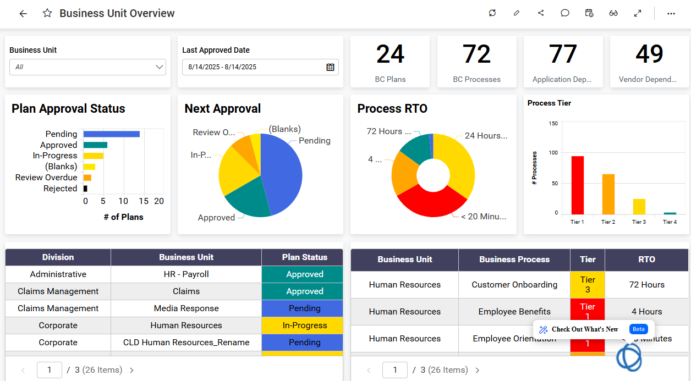Open the schedule calendar-clock icon
This screenshot has width=691, height=381.
coord(589,13)
